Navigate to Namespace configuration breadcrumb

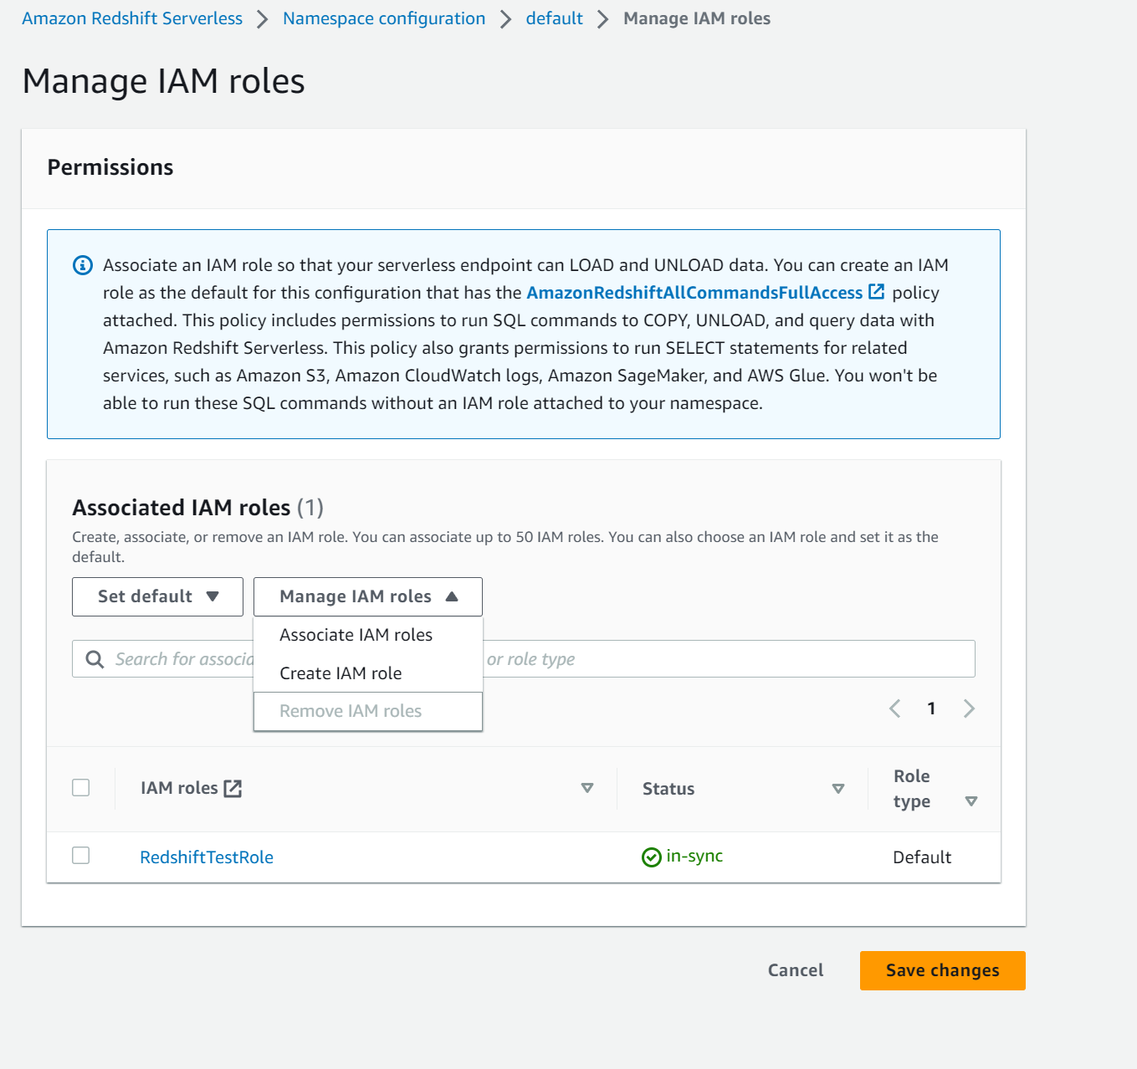pos(384,18)
